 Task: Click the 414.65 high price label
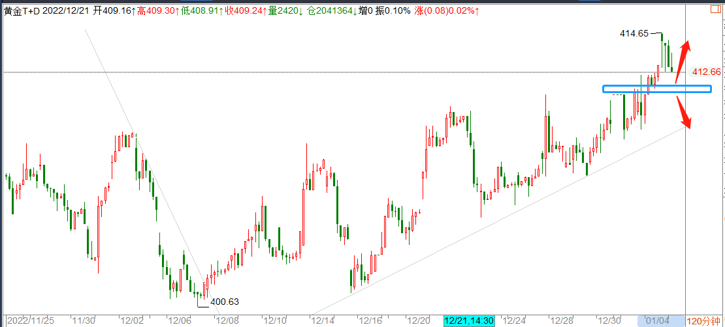pos(634,33)
